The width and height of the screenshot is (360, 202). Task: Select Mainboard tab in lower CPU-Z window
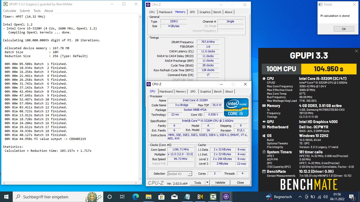[x=166, y=92]
